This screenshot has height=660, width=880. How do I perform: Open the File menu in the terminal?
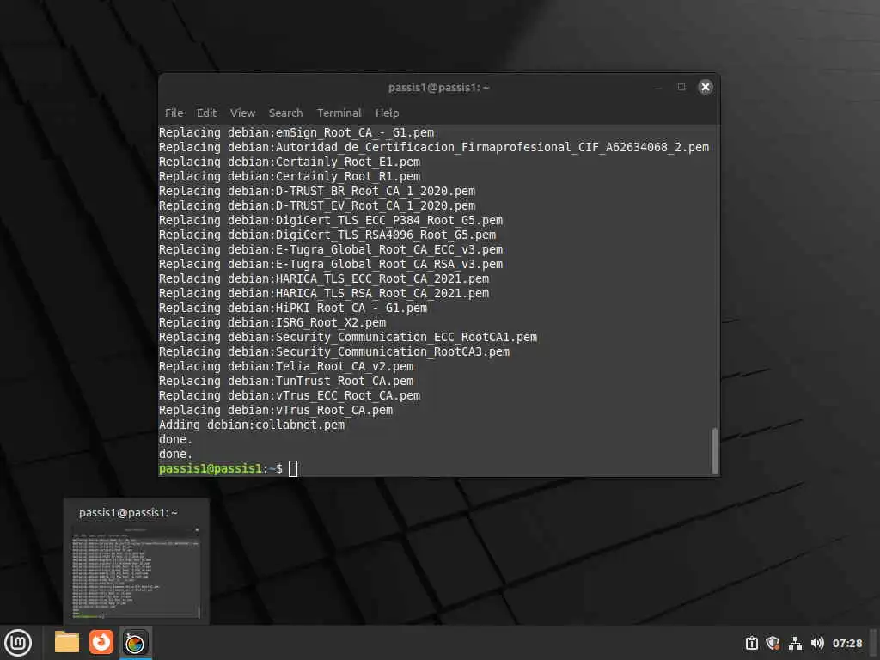[x=174, y=113]
